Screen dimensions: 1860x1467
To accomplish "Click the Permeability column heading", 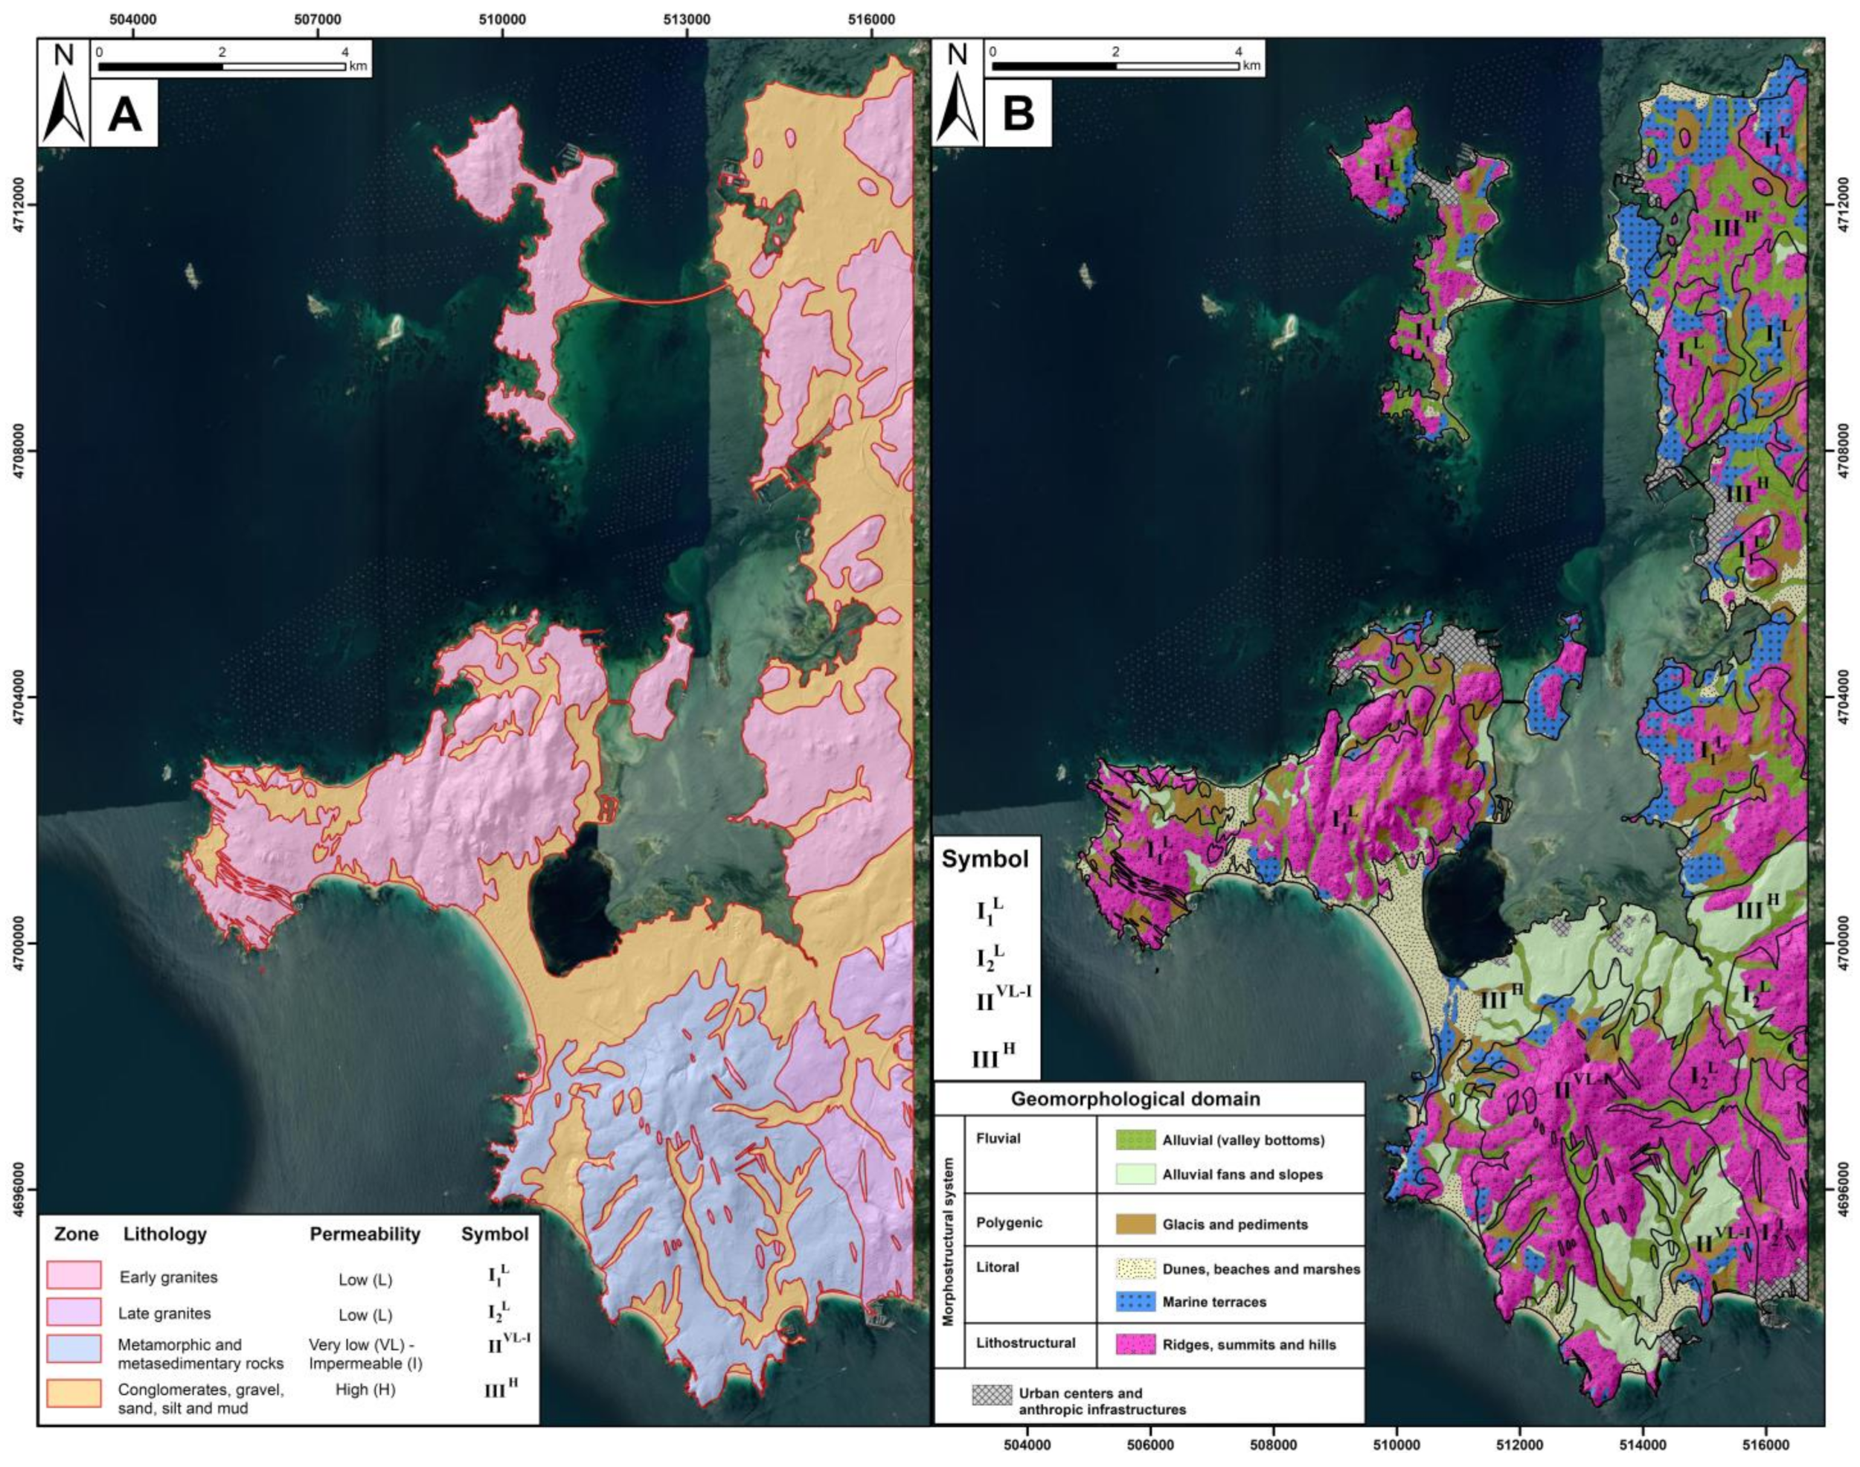I will click(x=365, y=1234).
